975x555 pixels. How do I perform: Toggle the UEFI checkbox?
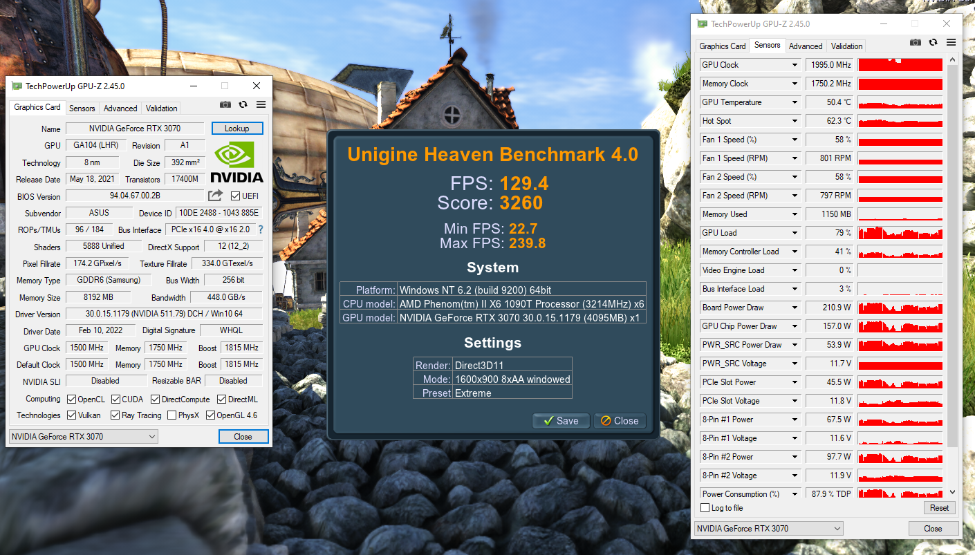click(x=236, y=196)
